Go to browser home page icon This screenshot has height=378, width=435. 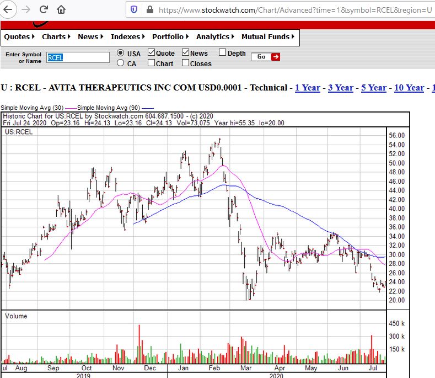click(x=61, y=10)
